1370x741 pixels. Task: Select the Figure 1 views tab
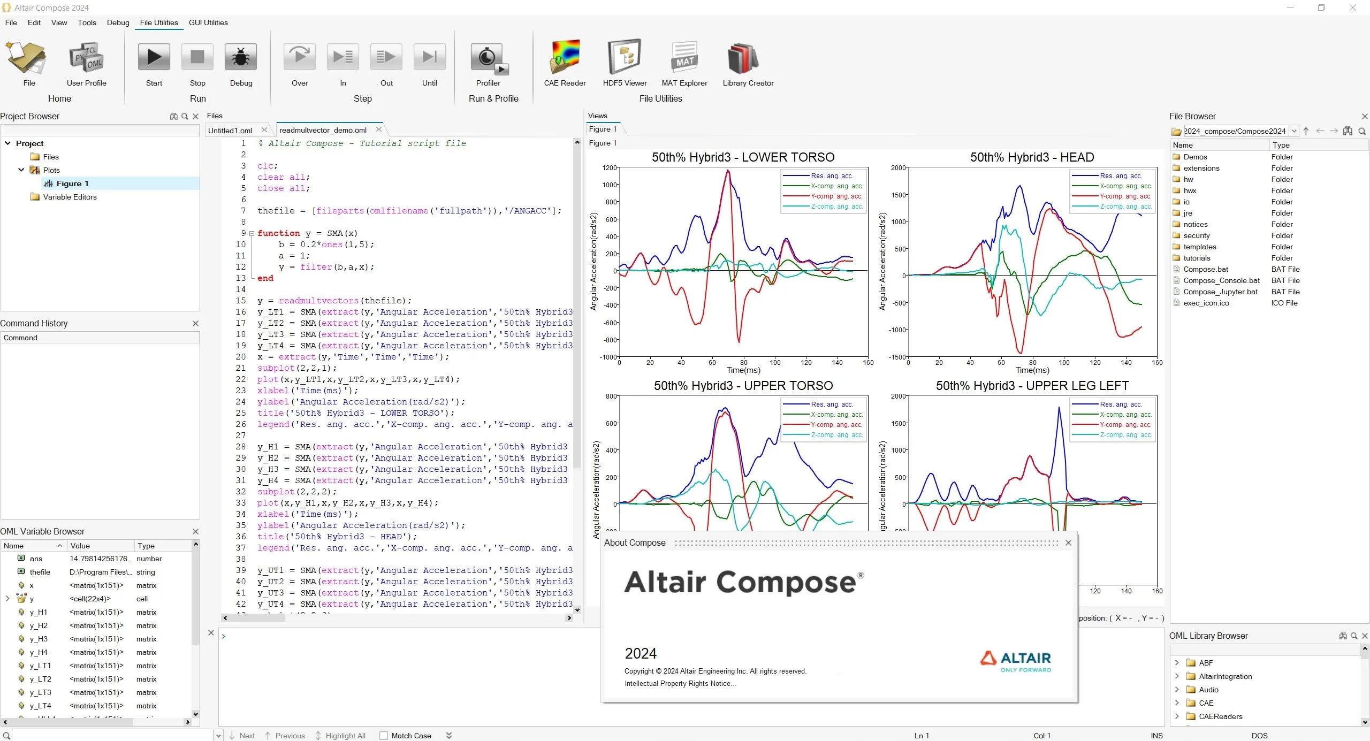[603, 129]
